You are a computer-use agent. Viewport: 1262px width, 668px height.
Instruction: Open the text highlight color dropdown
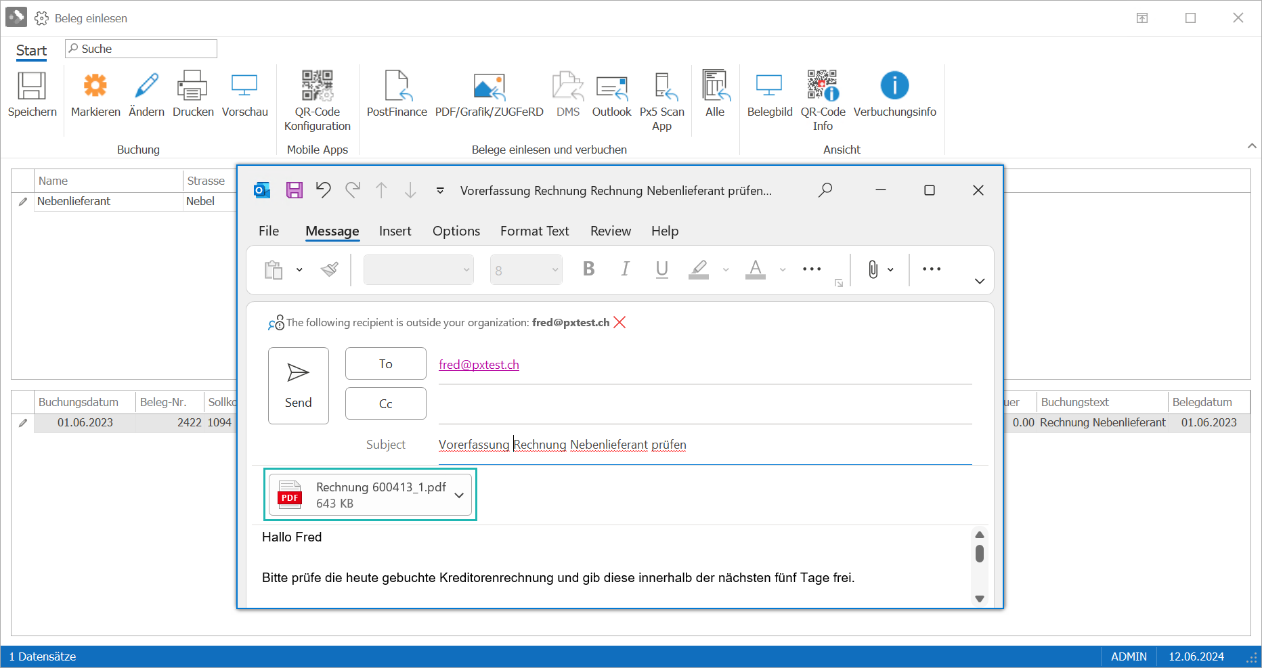(x=726, y=269)
